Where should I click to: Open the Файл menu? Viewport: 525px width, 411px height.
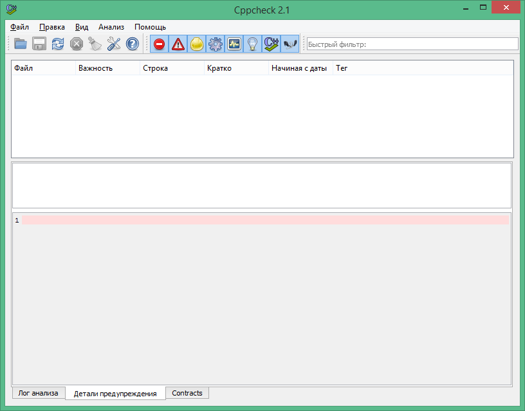[19, 27]
